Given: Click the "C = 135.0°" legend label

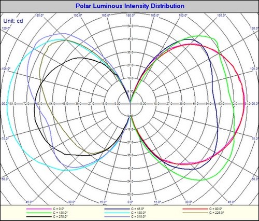Looking at the screenshot, I should click(60, 213).
